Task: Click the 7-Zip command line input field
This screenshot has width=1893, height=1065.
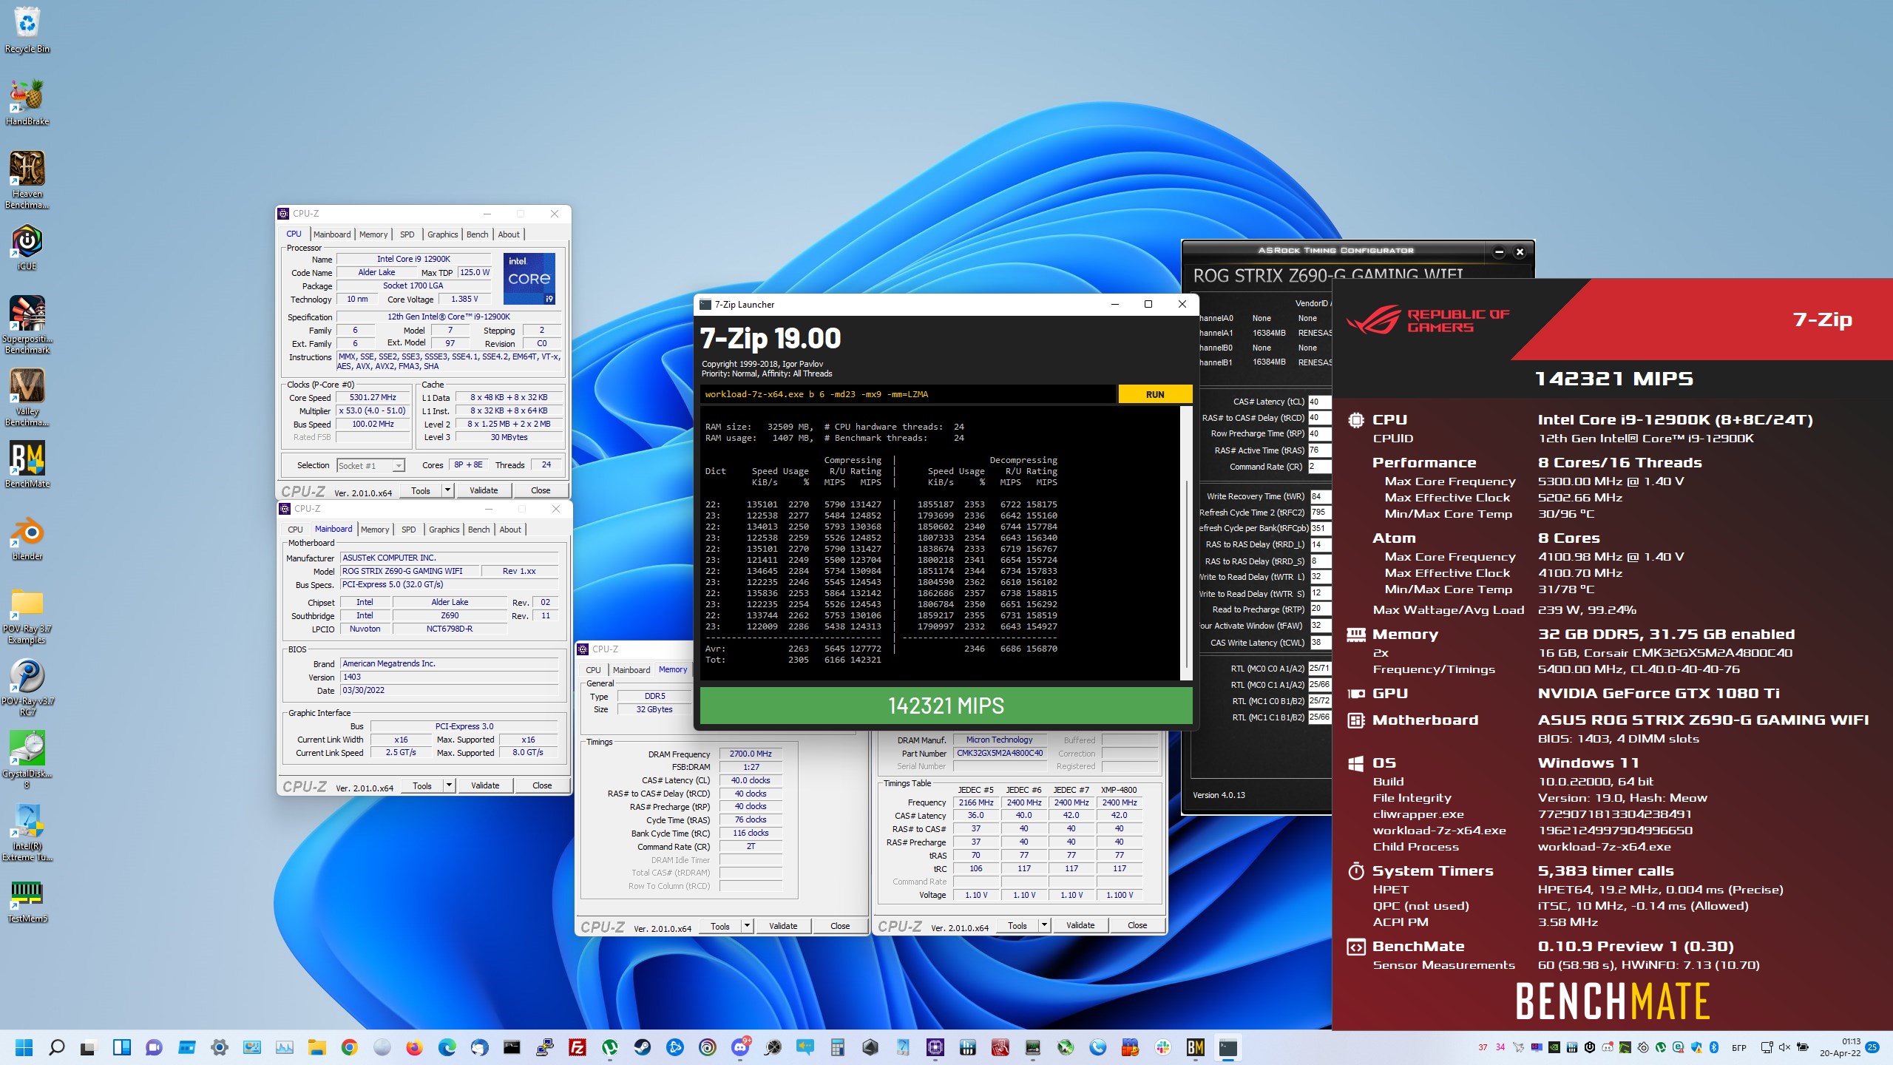Action: point(907,394)
